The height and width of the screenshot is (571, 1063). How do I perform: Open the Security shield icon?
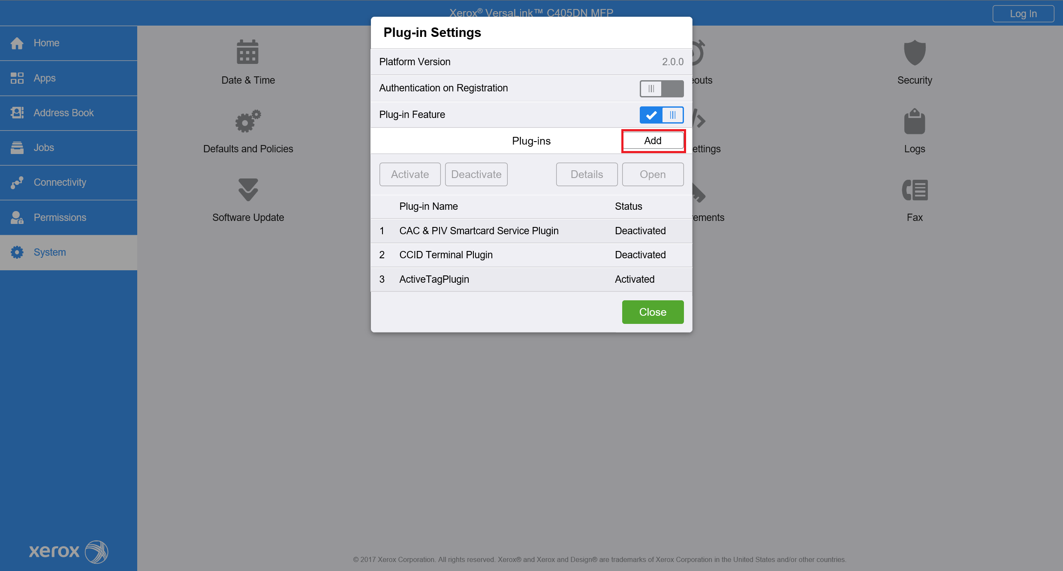914,53
